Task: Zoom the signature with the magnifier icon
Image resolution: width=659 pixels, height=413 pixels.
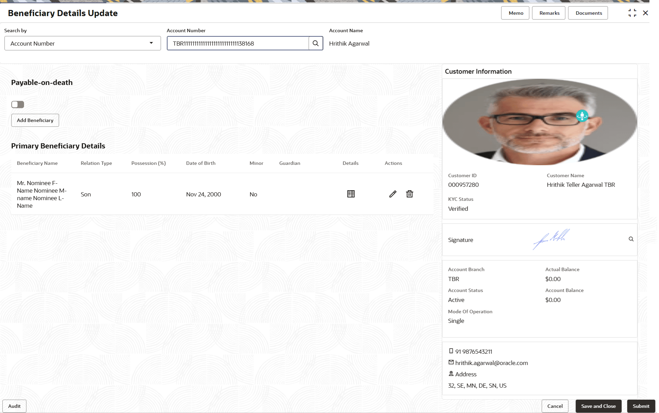Action: [x=631, y=239]
